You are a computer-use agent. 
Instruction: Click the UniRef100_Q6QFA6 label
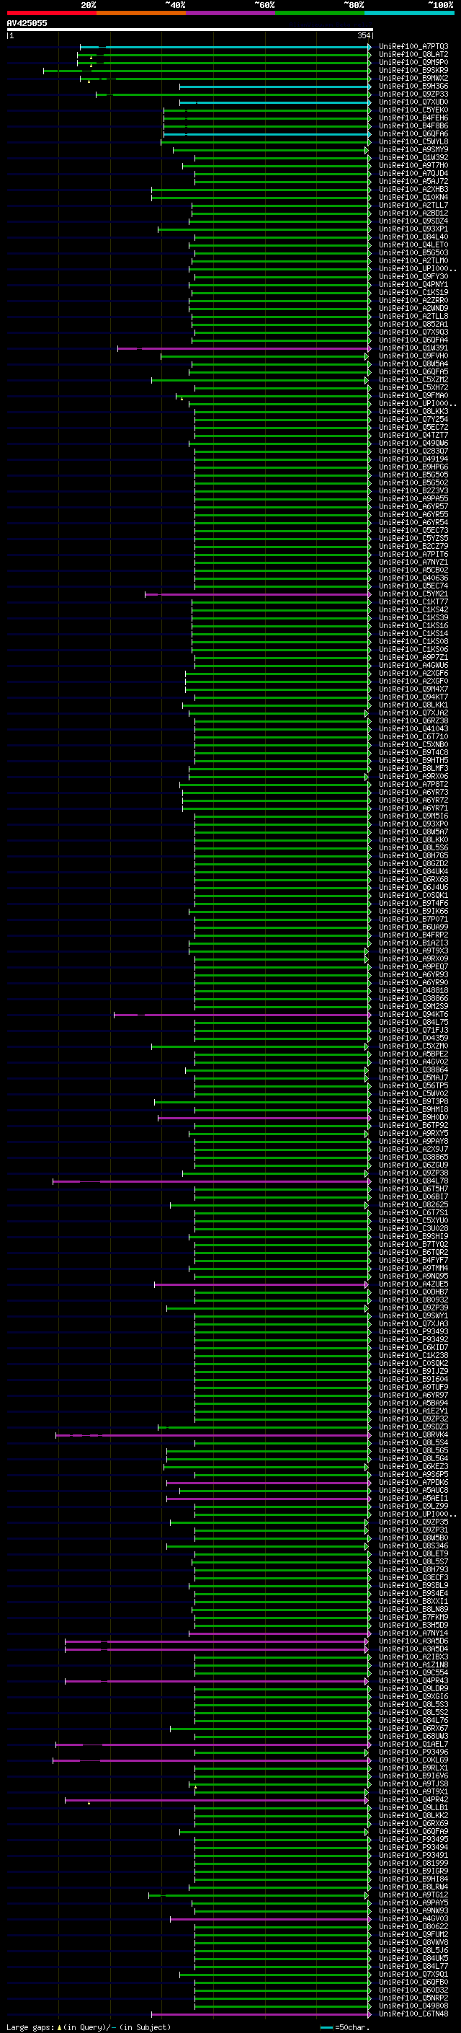pyautogui.click(x=413, y=133)
